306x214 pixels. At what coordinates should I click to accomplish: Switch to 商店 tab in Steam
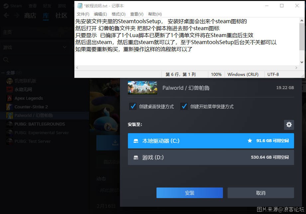30,16
